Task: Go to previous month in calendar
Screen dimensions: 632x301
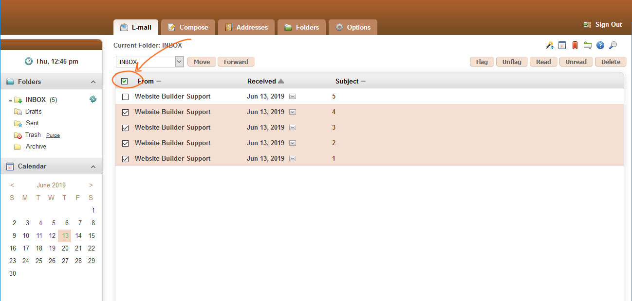Action: pos(12,185)
